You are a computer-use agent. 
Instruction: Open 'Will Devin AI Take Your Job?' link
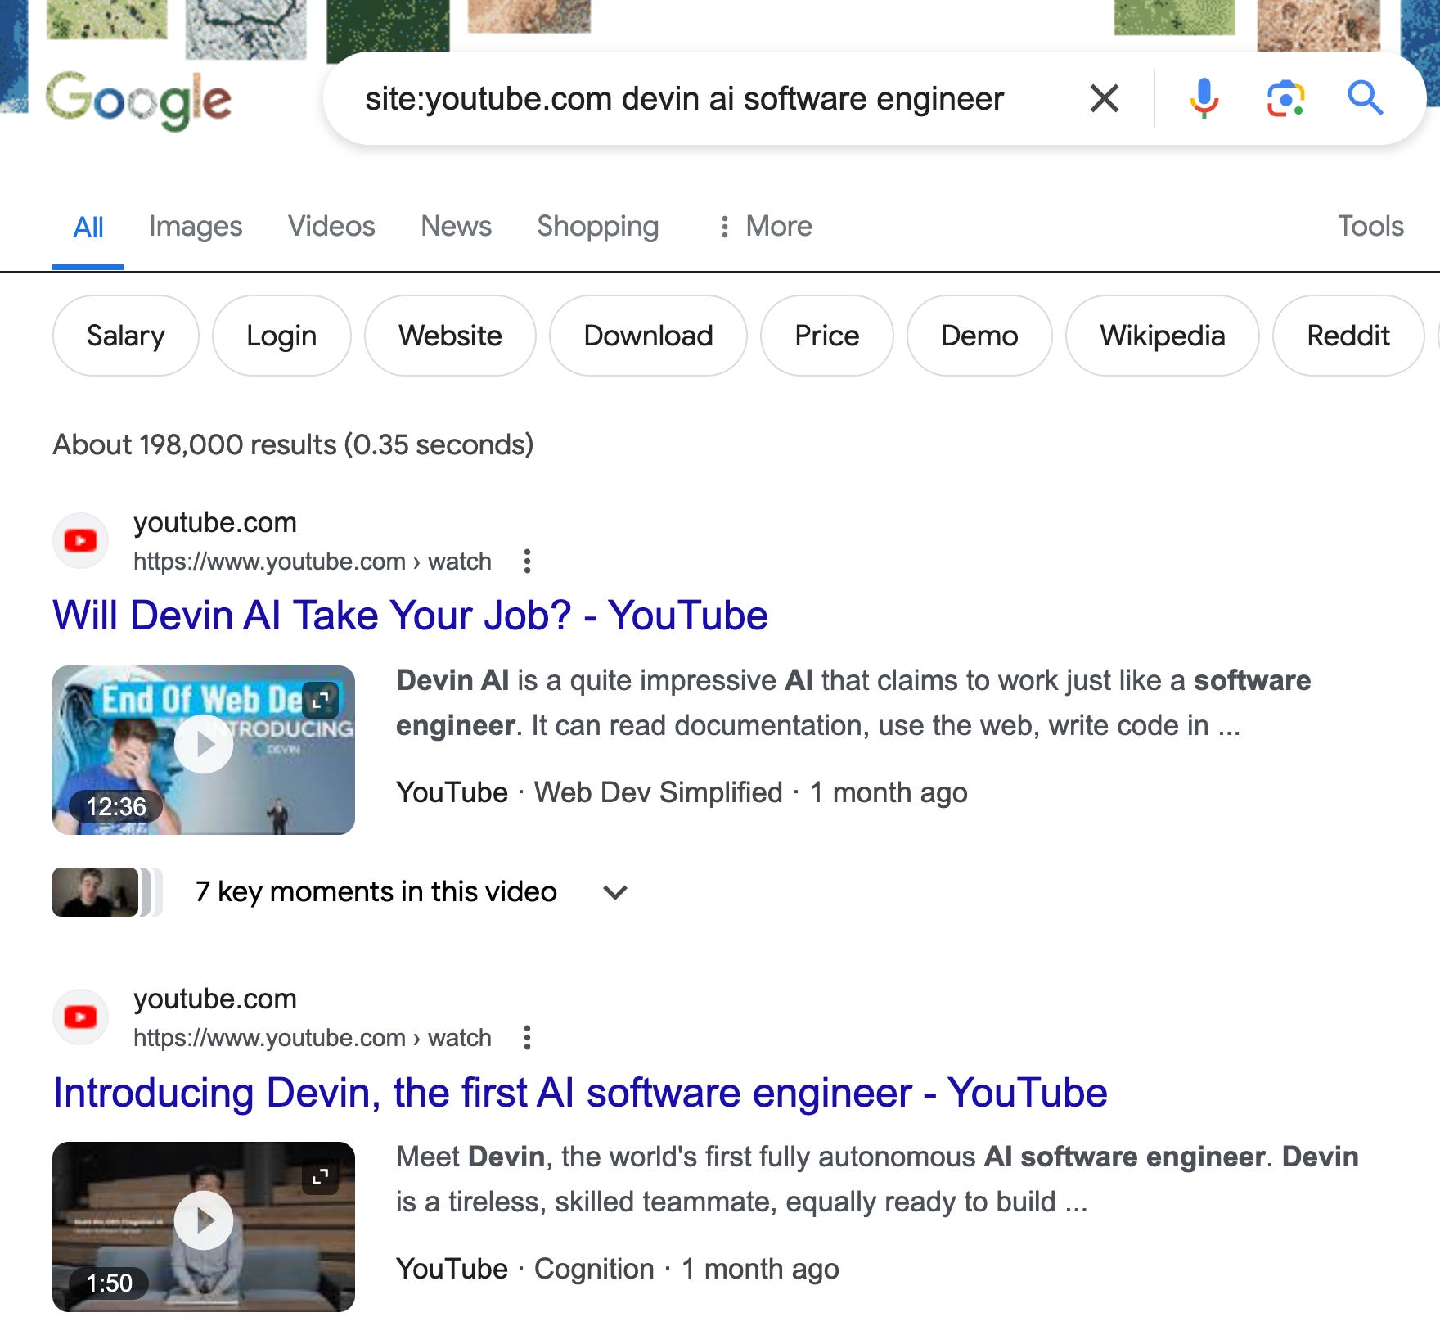tap(410, 616)
